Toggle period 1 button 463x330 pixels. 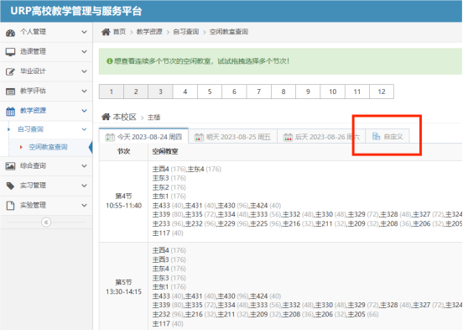click(112, 92)
